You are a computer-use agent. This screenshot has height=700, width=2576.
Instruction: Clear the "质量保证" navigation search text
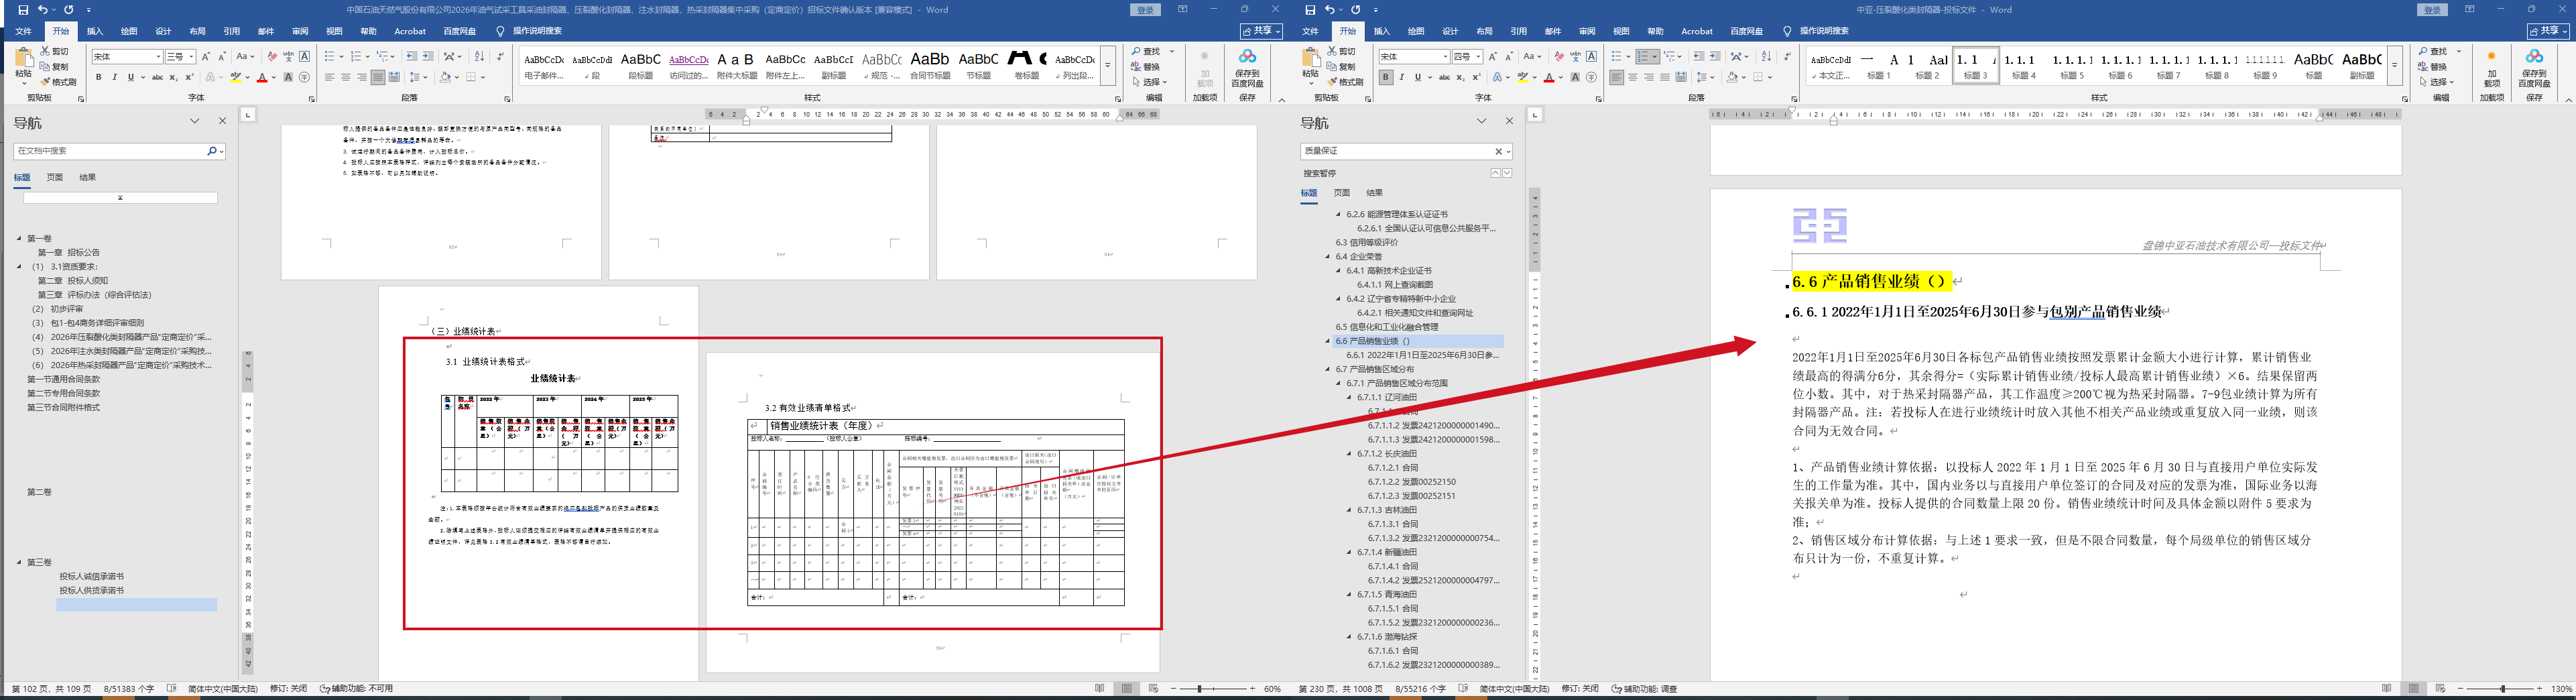tap(1498, 151)
